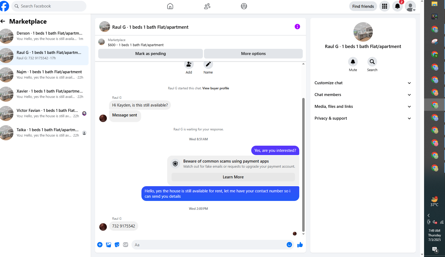Choose a sticker from the composer

pos(117,245)
